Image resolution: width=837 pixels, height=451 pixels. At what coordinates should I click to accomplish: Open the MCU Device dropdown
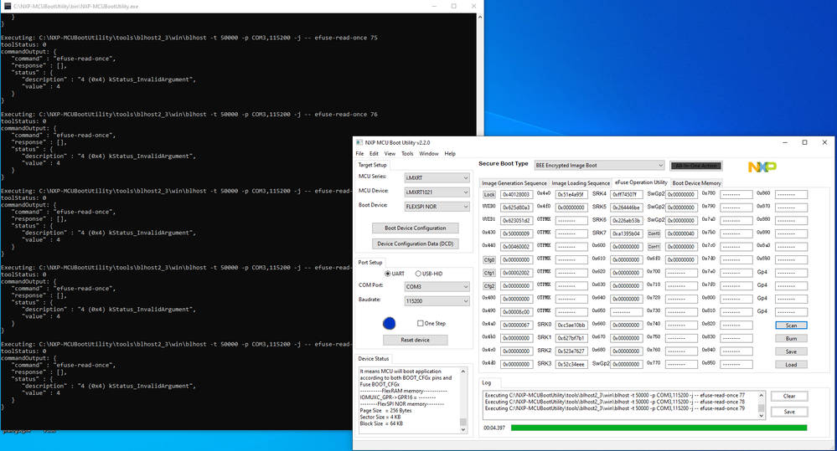tap(437, 192)
